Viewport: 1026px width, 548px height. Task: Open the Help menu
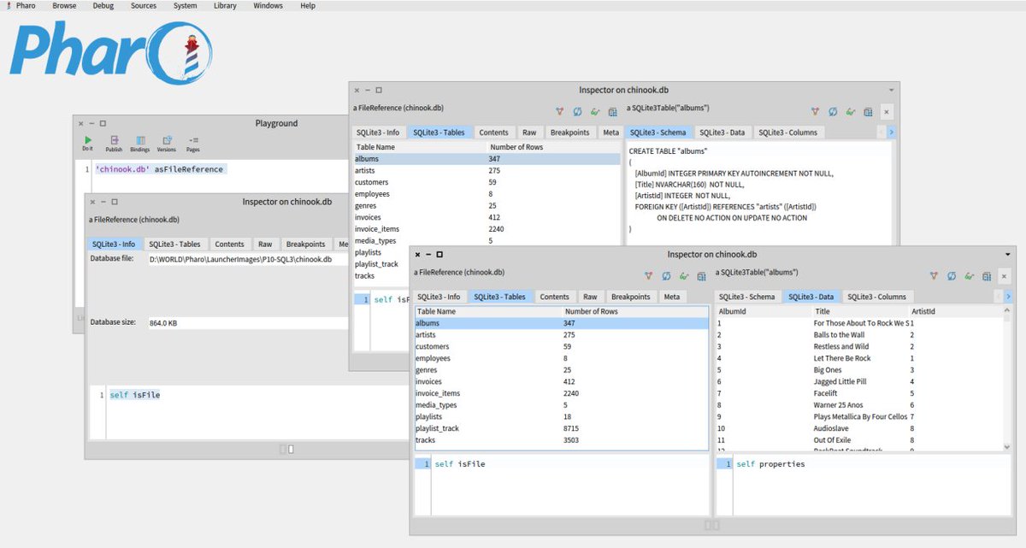[308, 6]
